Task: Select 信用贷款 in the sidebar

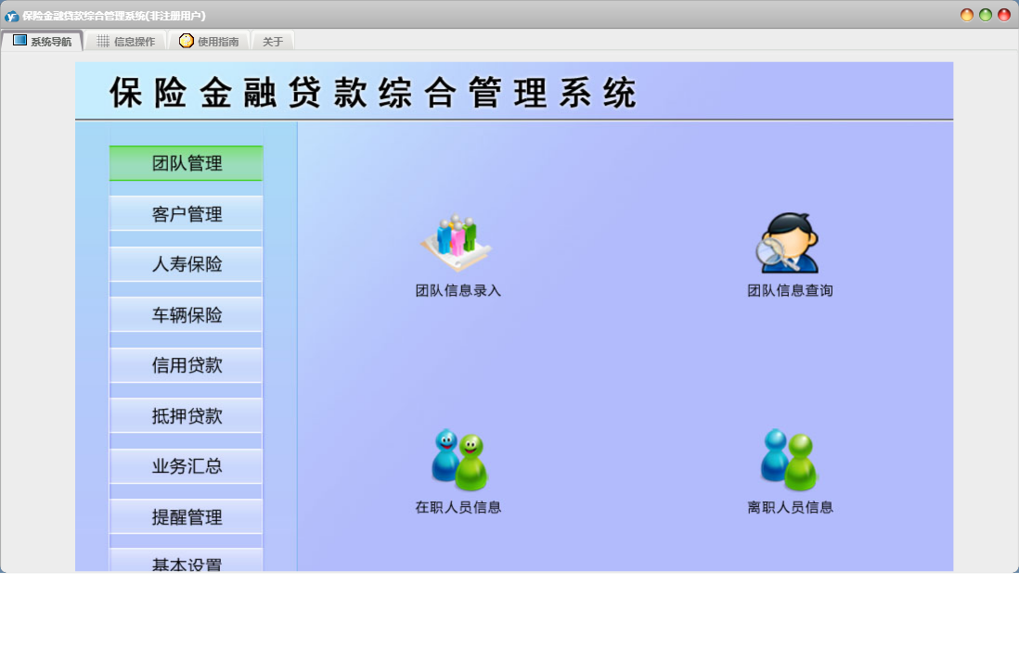Action: (186, 365)
